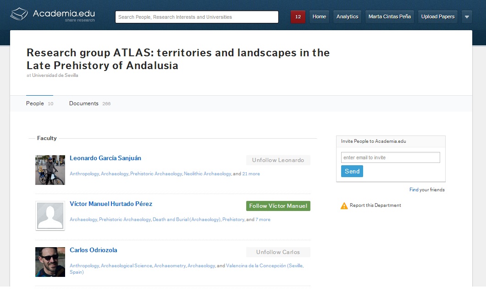Expand Víctor Manuel's '7 more' interests
This screenshot has height=292, width=486.
click(x=263, y=220)
